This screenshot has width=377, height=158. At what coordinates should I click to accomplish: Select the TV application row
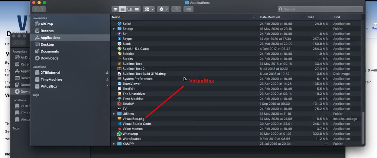(235, 109)
